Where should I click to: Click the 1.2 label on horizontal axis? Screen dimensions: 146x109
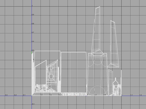pos(141,95)
